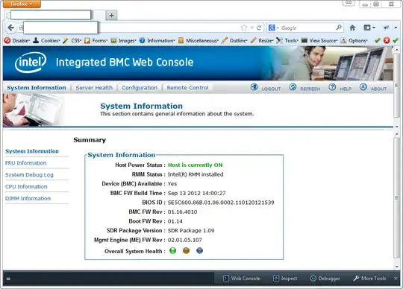Screen dimensions: 403x289
Task: Open BMC console Help
Action: [340, 88]
